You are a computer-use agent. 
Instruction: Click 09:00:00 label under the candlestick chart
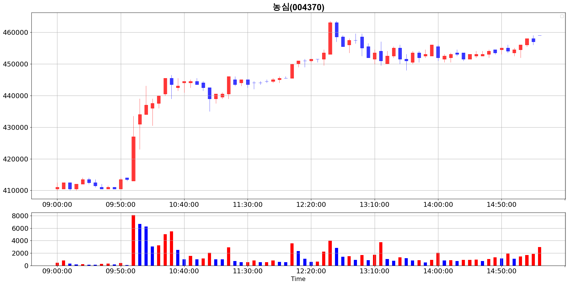(x=57, y=205)
